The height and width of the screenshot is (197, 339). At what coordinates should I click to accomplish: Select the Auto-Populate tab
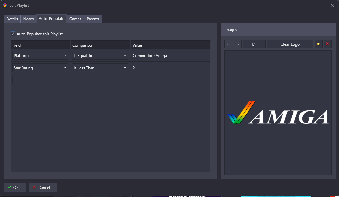click(x=51, y=19)
